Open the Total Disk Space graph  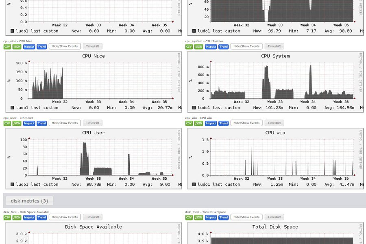(275, 233)
